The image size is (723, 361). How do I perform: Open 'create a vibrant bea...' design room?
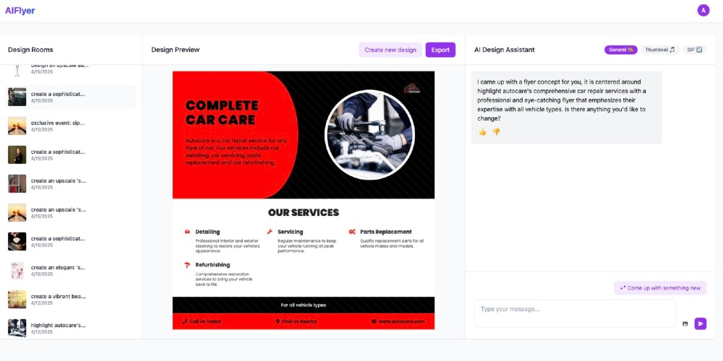coord(71,300)
